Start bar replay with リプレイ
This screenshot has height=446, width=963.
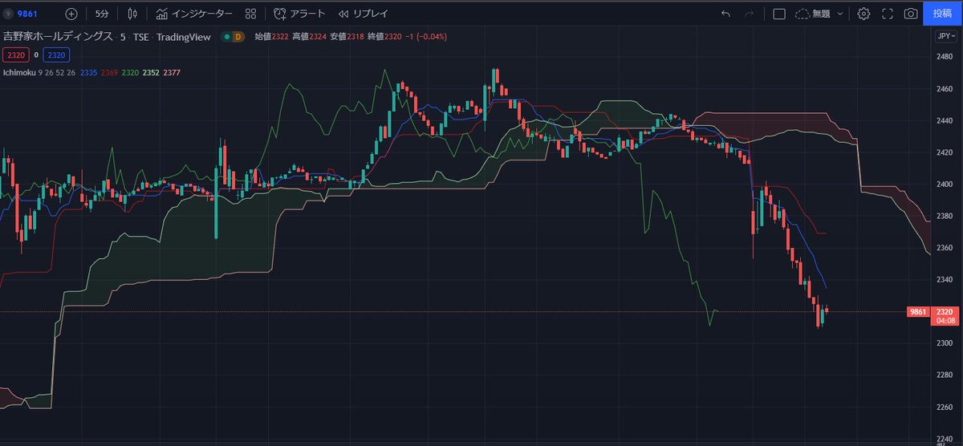pyautogui.click(x=363, y=14)
